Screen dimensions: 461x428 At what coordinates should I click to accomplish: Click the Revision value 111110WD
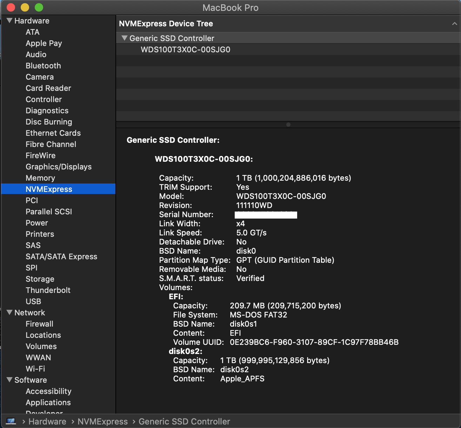(x=254, y=205)
